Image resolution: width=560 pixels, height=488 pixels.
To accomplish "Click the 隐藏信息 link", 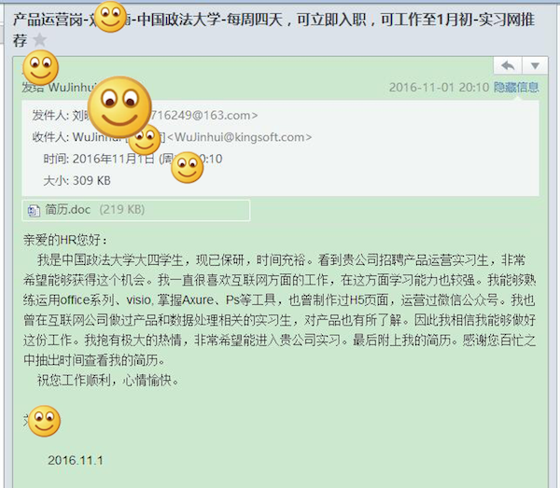I will point(516,87).
